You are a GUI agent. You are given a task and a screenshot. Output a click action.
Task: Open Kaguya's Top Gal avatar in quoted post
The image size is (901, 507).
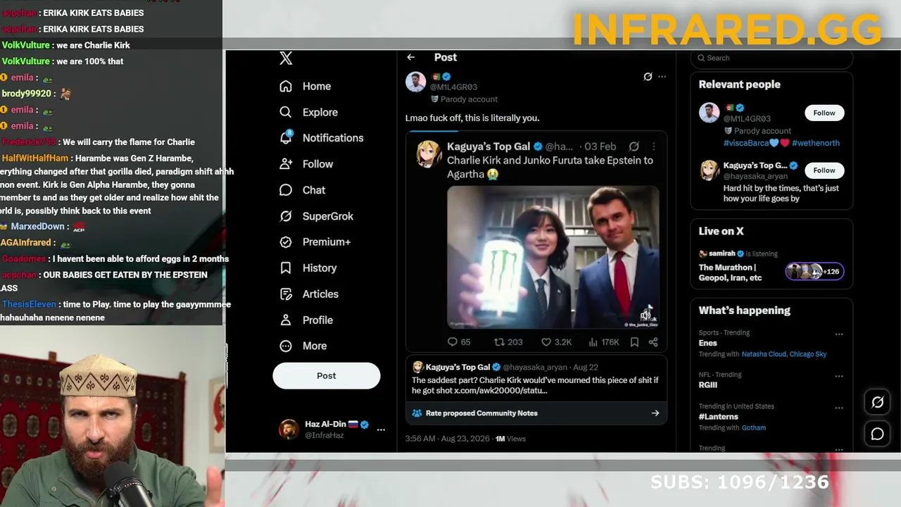pyautogui.click(x=428, y=154)
